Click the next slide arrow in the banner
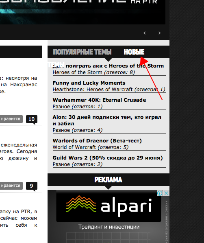204x243 pixels. coord(159,33)
